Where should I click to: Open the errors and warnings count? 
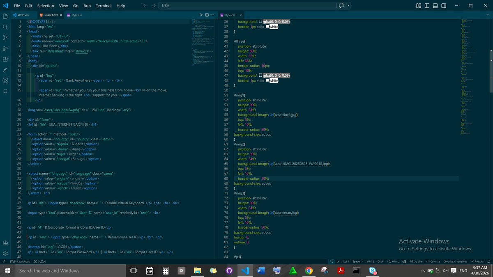[40, 261]
